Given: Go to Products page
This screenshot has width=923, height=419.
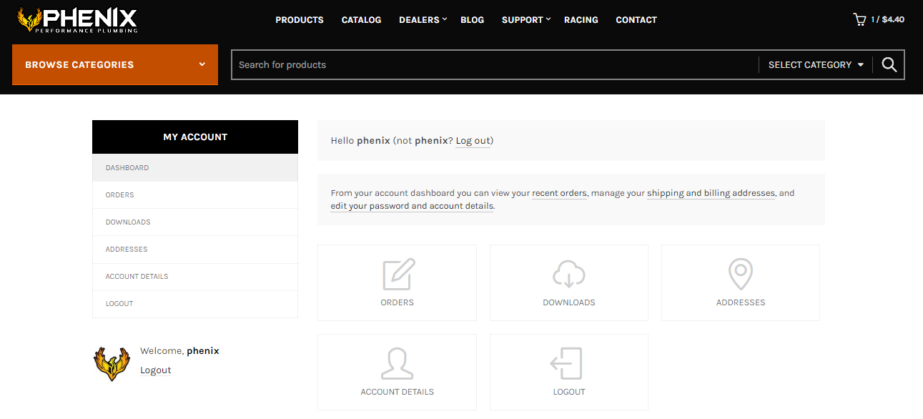Looking at the screenshot, I should click(x=300, y=20).
